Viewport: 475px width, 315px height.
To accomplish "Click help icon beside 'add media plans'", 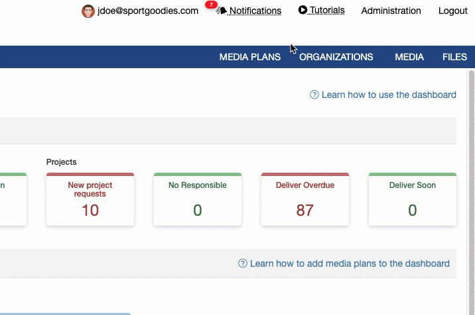I will tap(243, 263).
